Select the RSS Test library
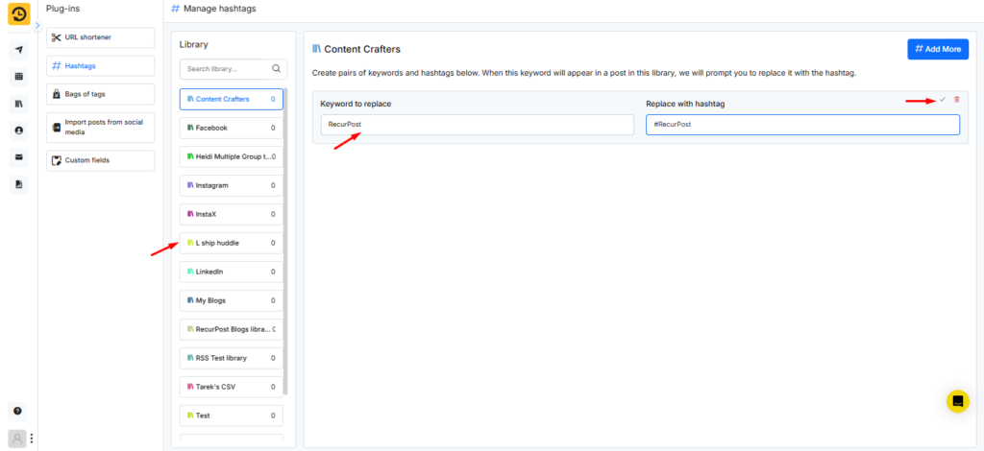Image resolution: width=984 pixels, height=451 pixels. pos(231,358)
